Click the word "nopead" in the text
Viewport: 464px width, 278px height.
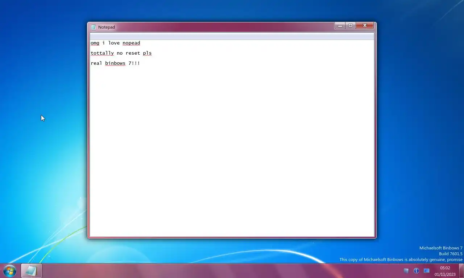click(x=131, y=43)
